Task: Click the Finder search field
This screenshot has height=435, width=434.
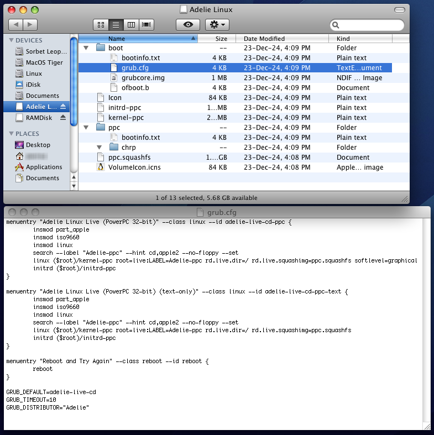Action: (x=367, y=25)
